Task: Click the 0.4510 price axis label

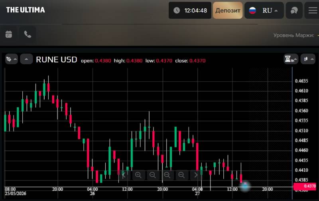Action: coord(301,130)
